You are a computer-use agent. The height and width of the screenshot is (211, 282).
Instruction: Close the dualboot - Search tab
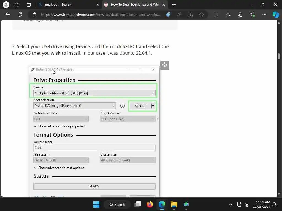(98, 5)
